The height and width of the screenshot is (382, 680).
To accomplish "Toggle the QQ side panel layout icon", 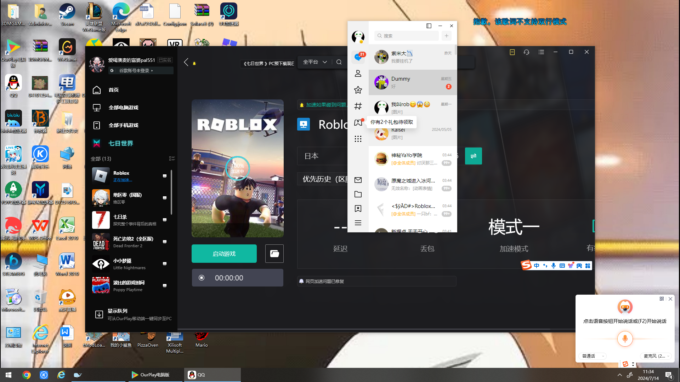I will coord(429,26).
